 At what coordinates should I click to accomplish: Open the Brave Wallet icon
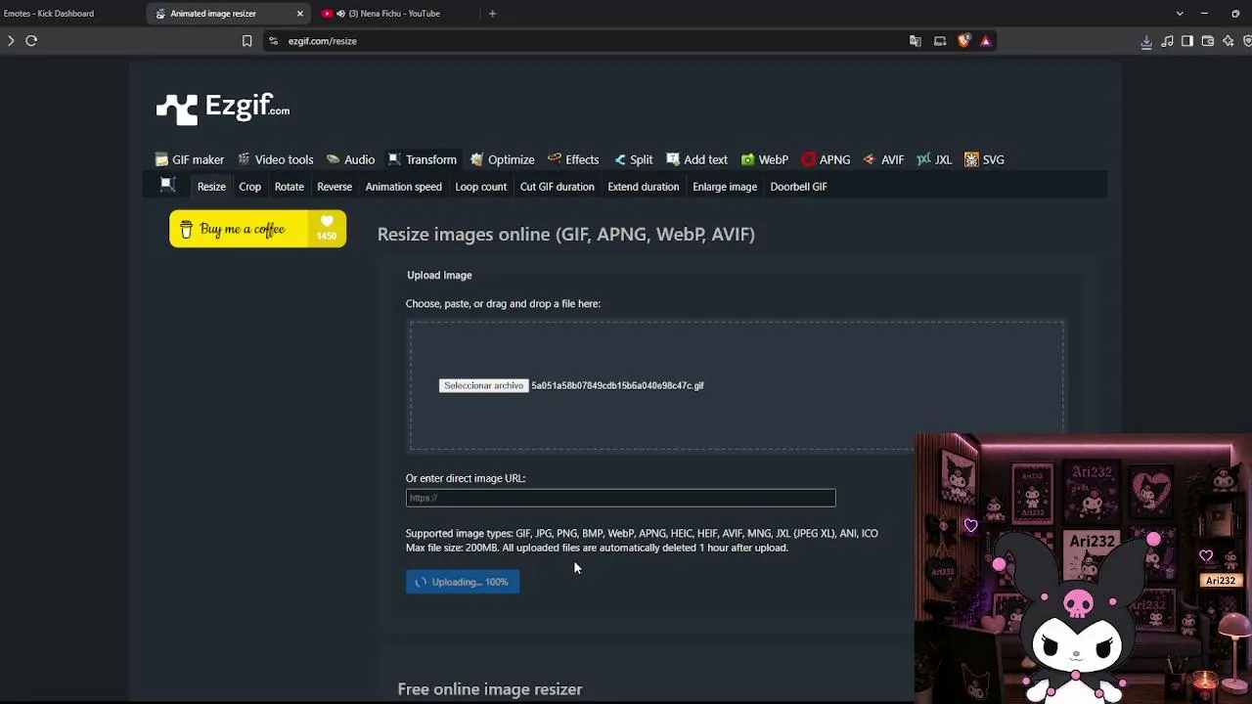(1208, 41)
